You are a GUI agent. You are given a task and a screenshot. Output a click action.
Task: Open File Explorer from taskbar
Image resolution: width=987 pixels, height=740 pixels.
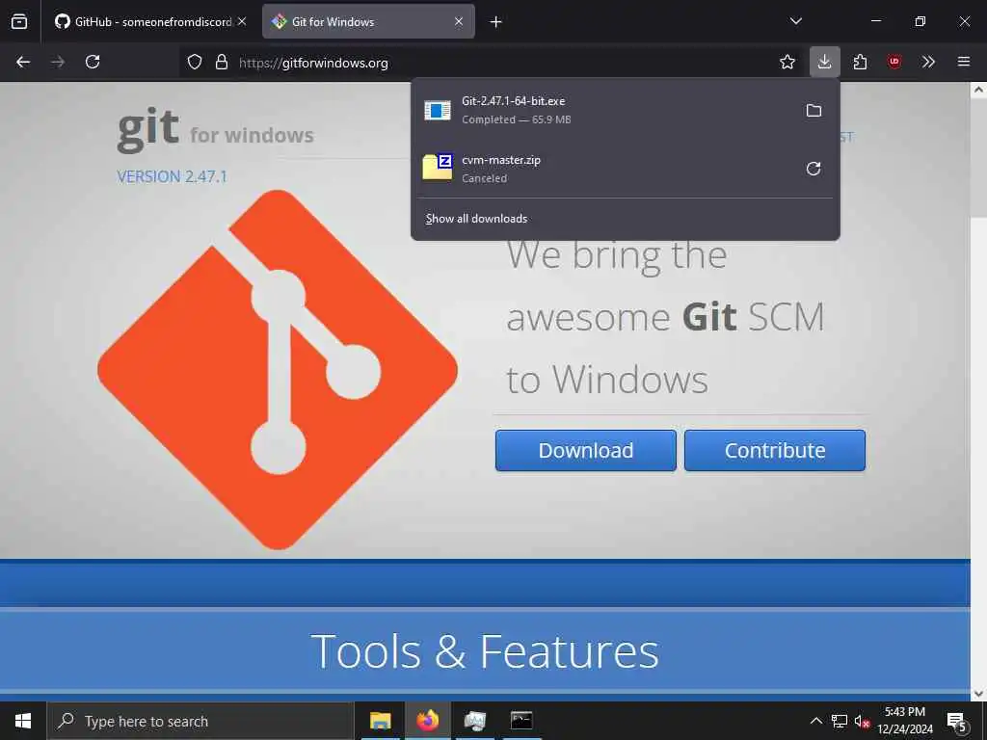[380, 721]
